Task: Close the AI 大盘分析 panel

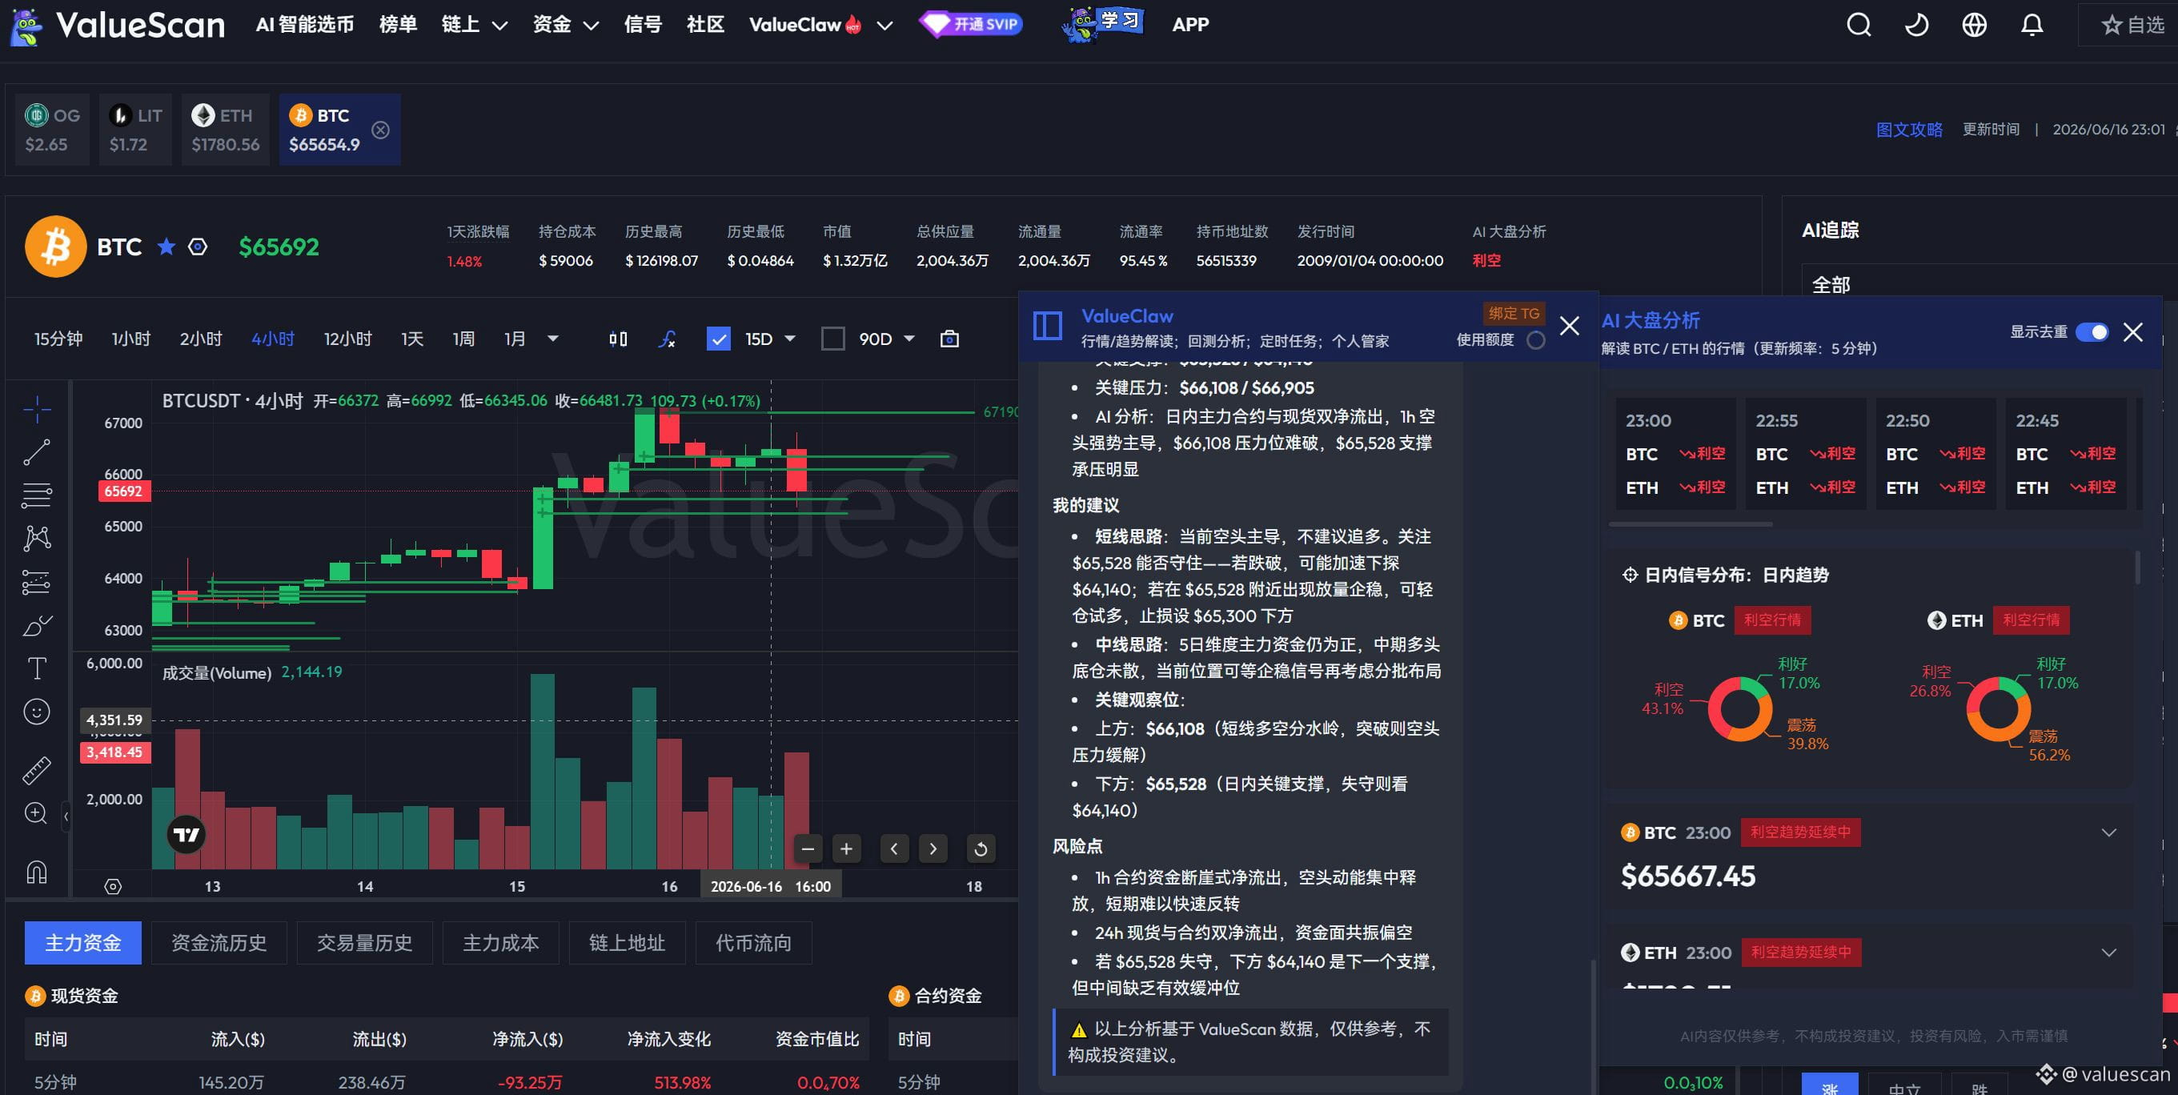Action: point(2133,331)
